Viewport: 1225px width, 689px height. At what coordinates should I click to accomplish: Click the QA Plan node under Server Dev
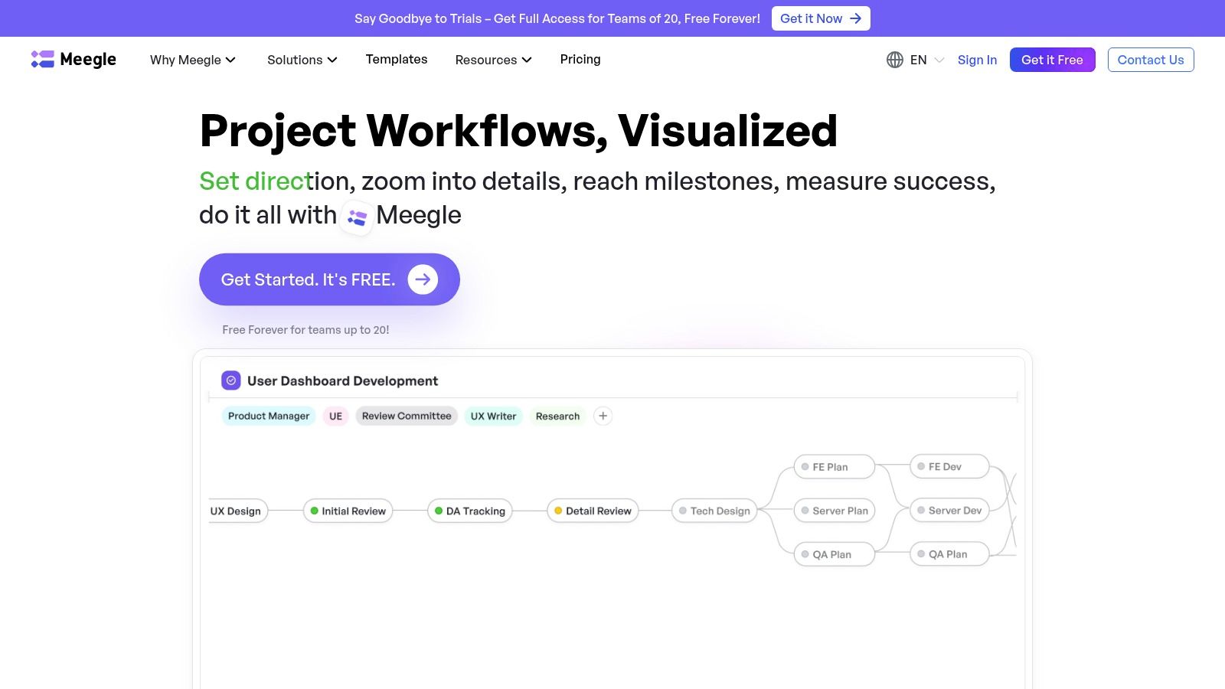click(949, 553)
